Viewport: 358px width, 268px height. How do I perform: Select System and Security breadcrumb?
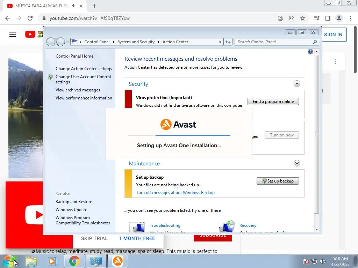(x=136, y=42)
